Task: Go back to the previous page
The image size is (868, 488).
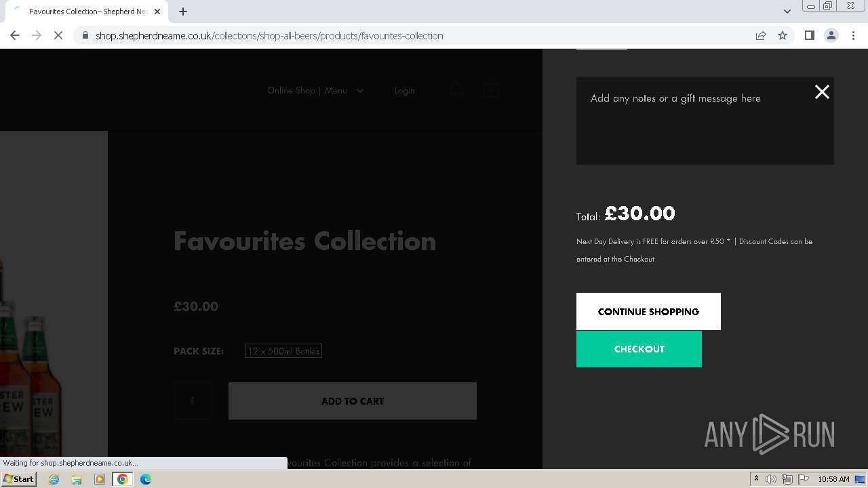Action: 15,36
